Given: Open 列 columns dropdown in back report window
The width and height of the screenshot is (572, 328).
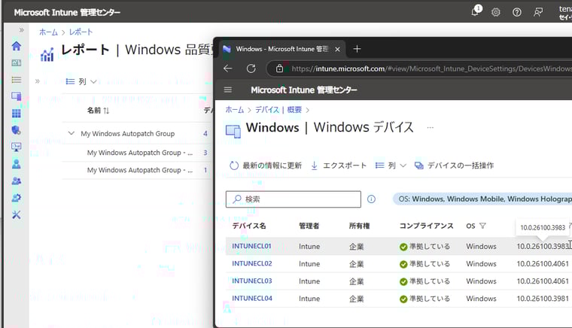Looking at the screenshot, I should 81,82.
